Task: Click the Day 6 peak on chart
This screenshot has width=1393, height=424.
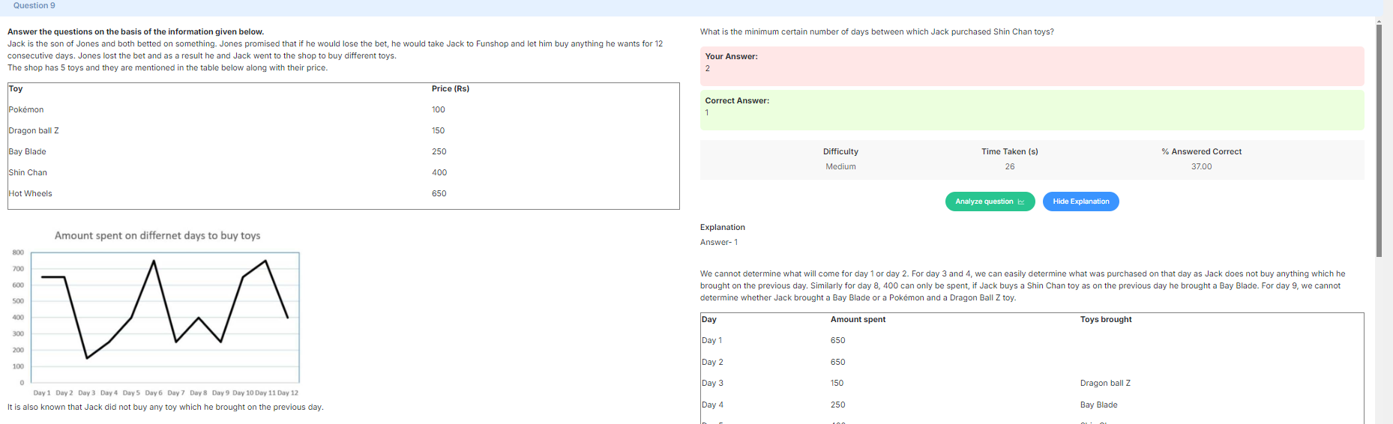Action: [x=154, y=261]
